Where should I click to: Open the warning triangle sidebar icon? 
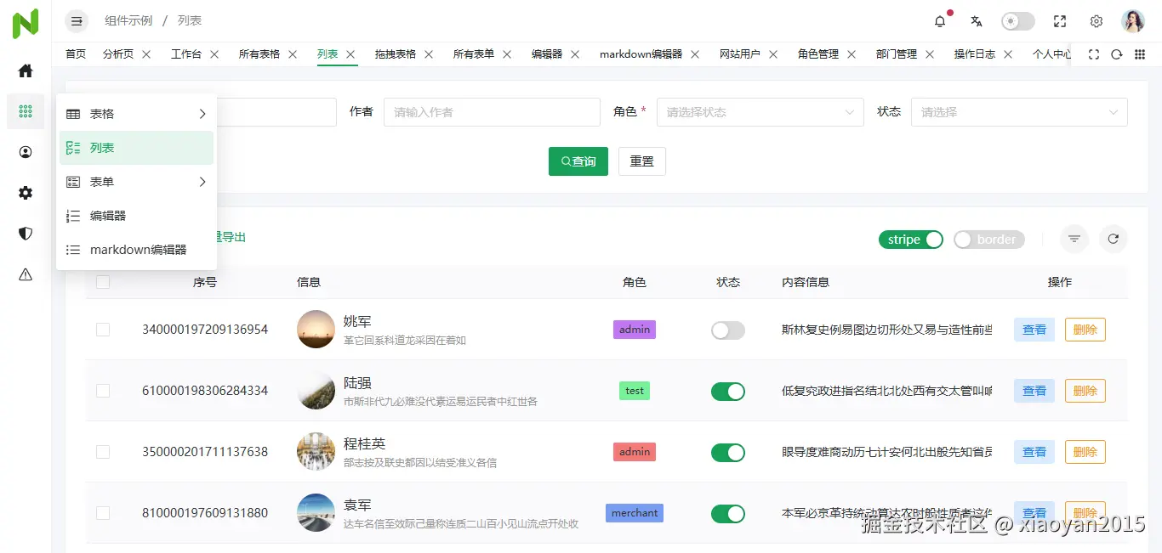click(26, 274)
